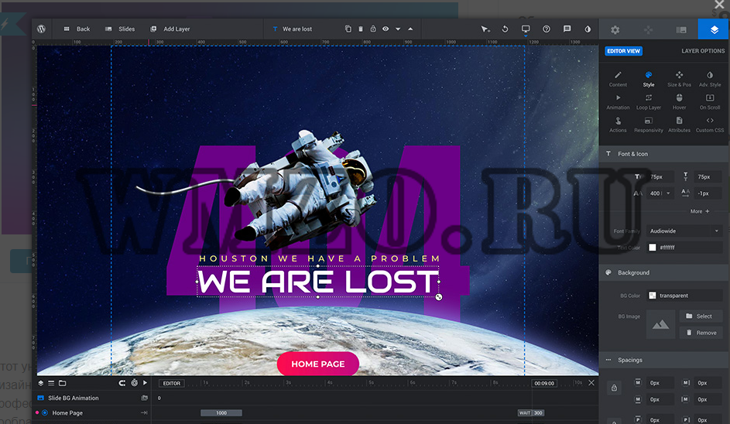Open the On Scroll settings

tap(710, 102)
